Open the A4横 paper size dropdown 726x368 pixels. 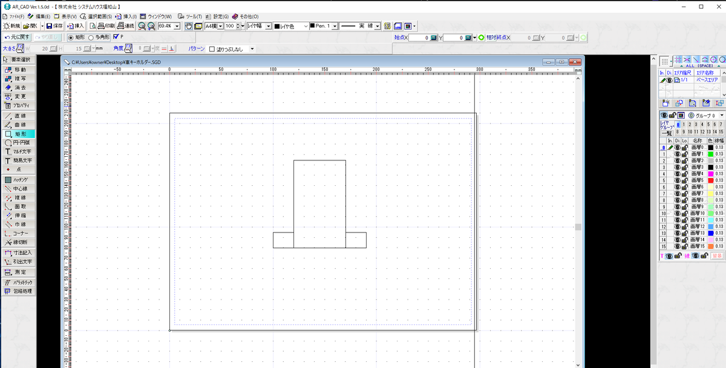tap(221, 26)
